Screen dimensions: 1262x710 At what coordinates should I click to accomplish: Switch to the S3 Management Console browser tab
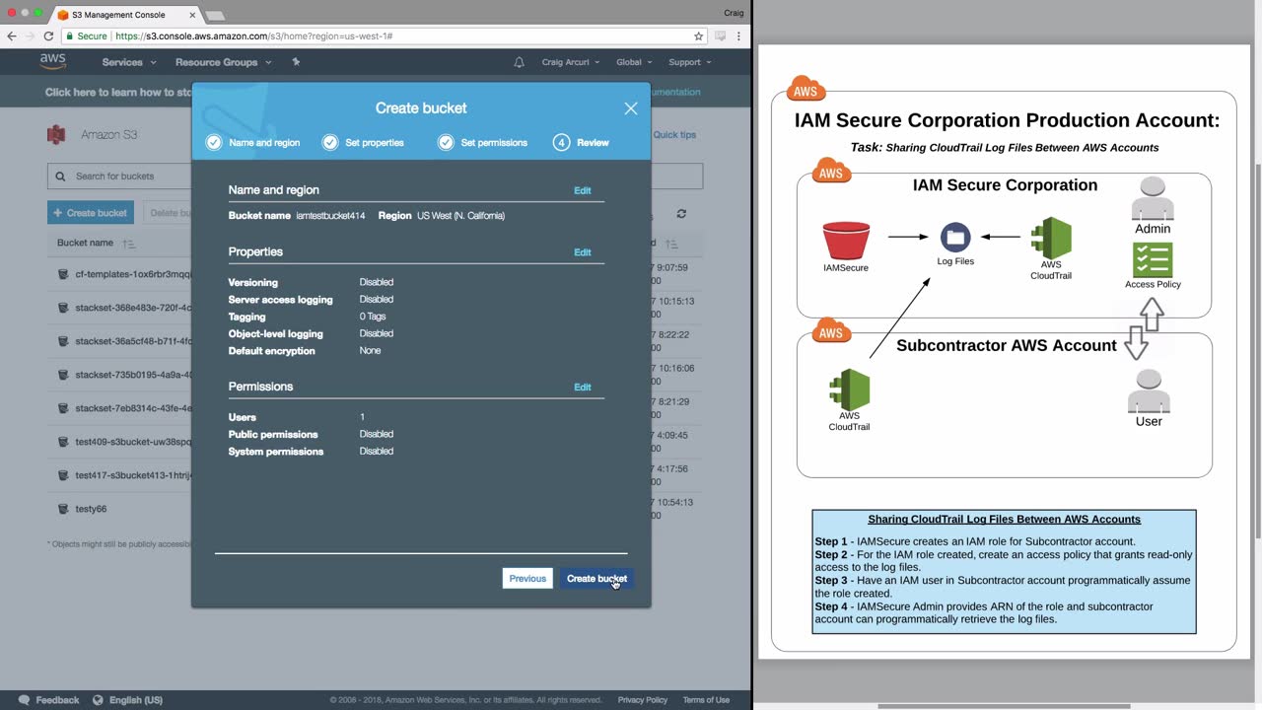click(123, 15)
